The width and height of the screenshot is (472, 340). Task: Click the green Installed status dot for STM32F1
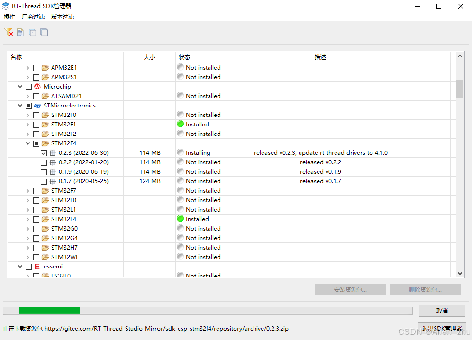point(180,124)
